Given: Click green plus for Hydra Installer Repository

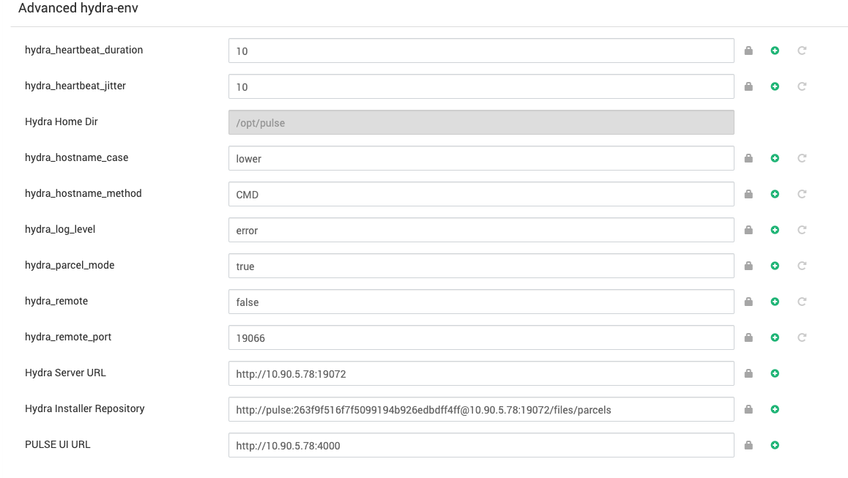Looking at the screenshot, I should click(775, 409).
